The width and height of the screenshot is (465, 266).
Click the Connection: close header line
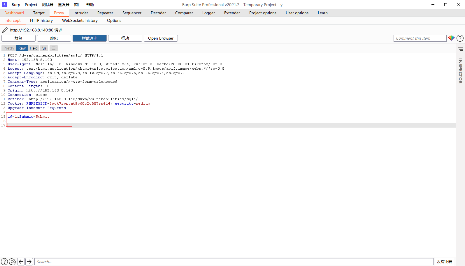pyautogui.click(x=27, y=95)
